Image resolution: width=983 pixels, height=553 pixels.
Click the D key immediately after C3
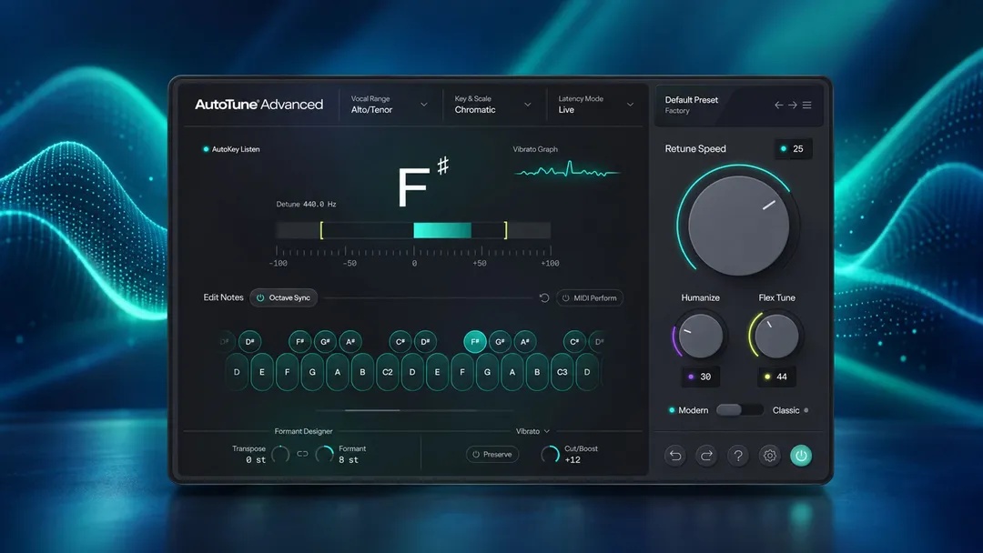[587, 372]
